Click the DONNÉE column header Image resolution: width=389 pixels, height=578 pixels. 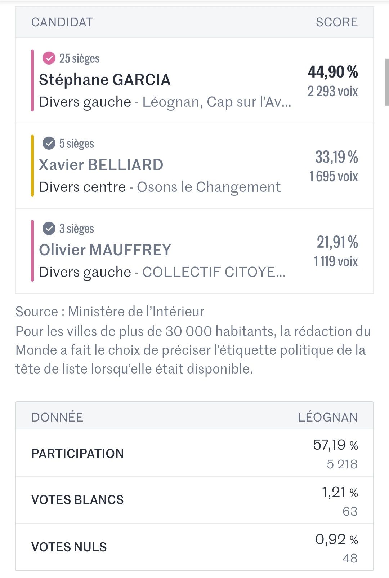pyautogui.click(x=57, y=417)
